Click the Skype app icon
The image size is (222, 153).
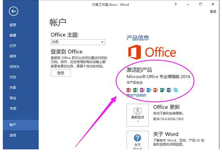point(176,90)
